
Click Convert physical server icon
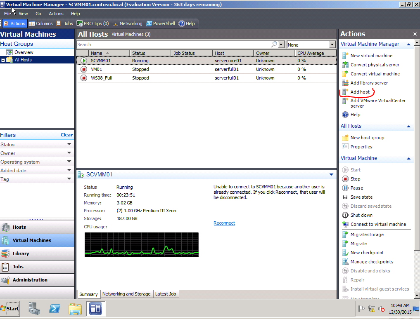pos(345,65)
